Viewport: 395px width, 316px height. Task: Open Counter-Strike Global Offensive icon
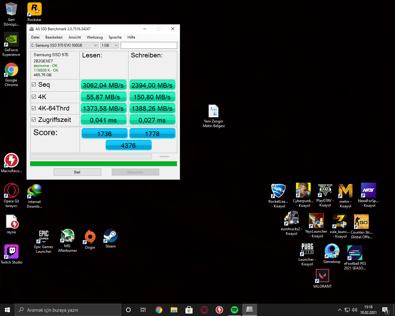coord(361,227)
